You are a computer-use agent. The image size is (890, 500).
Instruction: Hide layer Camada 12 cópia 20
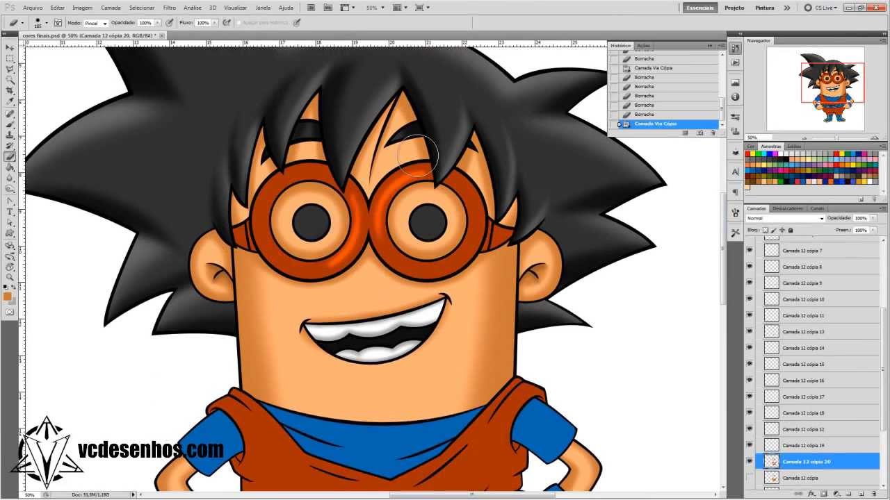tap(750, 461)
